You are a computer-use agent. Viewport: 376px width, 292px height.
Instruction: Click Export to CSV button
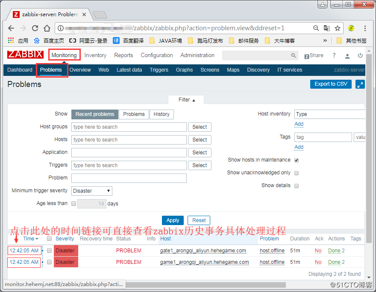[x=331, y=84]
